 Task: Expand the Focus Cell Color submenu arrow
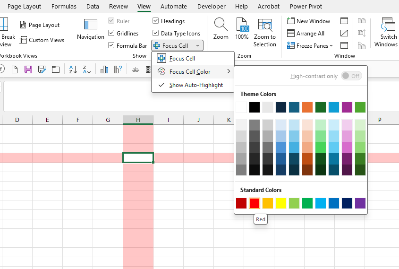click(229, 71)
